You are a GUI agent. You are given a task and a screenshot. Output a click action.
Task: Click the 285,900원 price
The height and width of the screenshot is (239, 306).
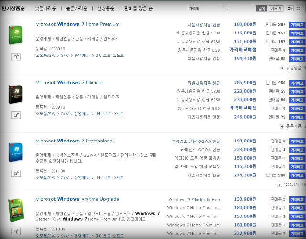pos(245,83)
